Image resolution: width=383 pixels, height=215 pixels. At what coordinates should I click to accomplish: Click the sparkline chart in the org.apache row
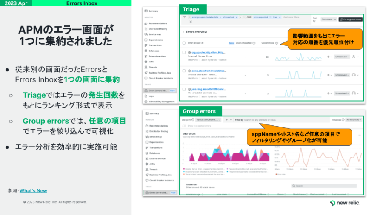[x=298, y=57]
